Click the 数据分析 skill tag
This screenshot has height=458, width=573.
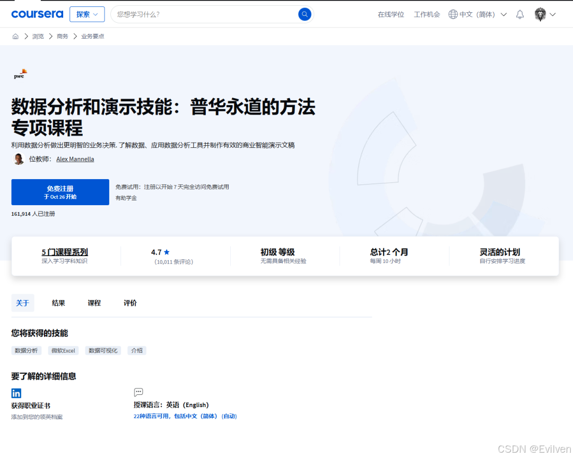[27, 350]
